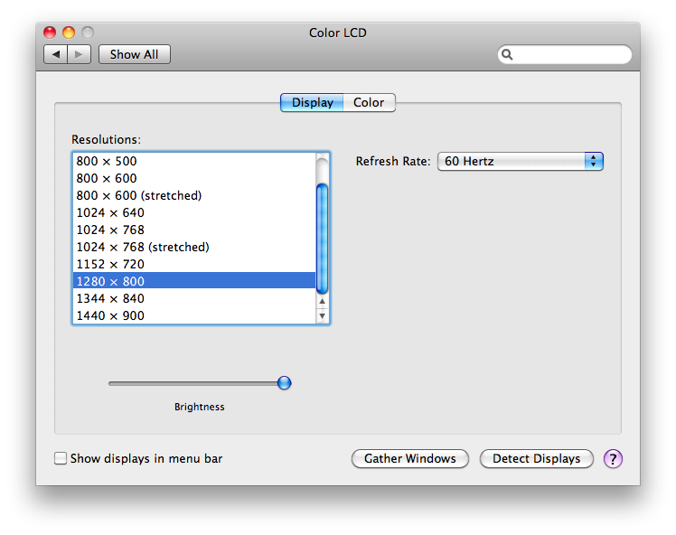Screen dimensions: 676x535
Task: Switch to the Color tab
Action: [369, 103]
